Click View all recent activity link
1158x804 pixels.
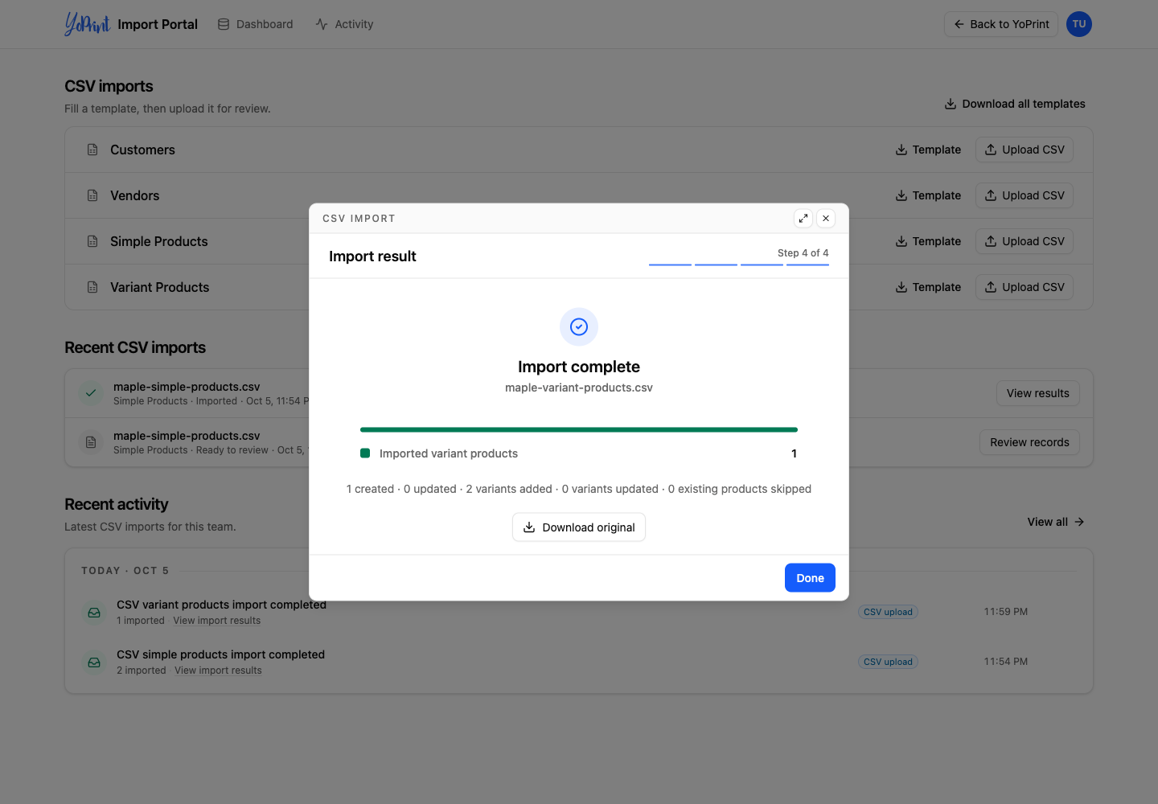click(1056, 522)
